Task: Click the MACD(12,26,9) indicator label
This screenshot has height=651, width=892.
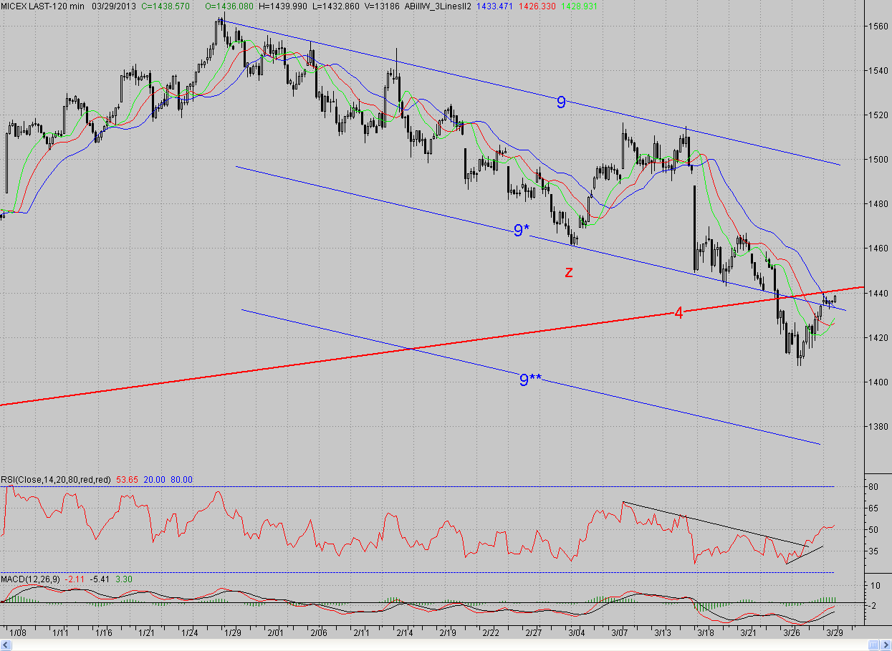Action: 30,579
